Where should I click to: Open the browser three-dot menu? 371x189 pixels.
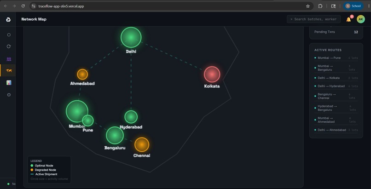pyautogui.click(x=369, y=6)
